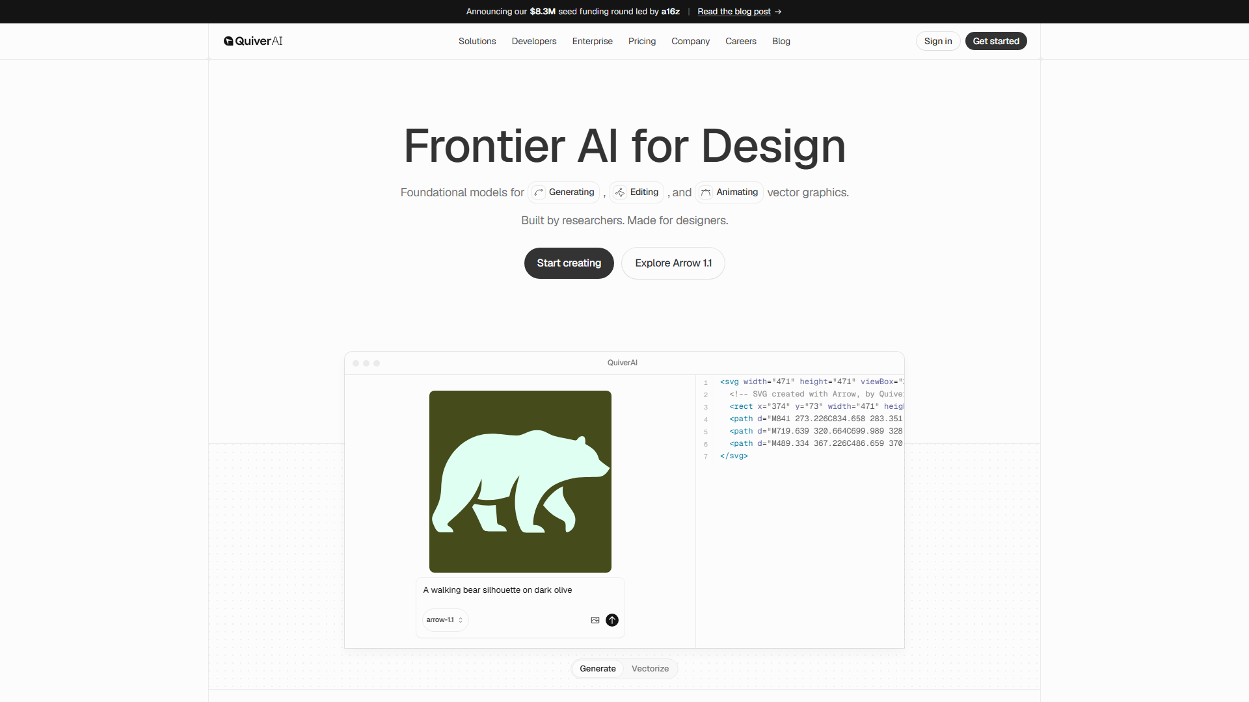This screenshot has height=702, width=1249.
Task: Click the Editing chip label
Action: point(644,192)
